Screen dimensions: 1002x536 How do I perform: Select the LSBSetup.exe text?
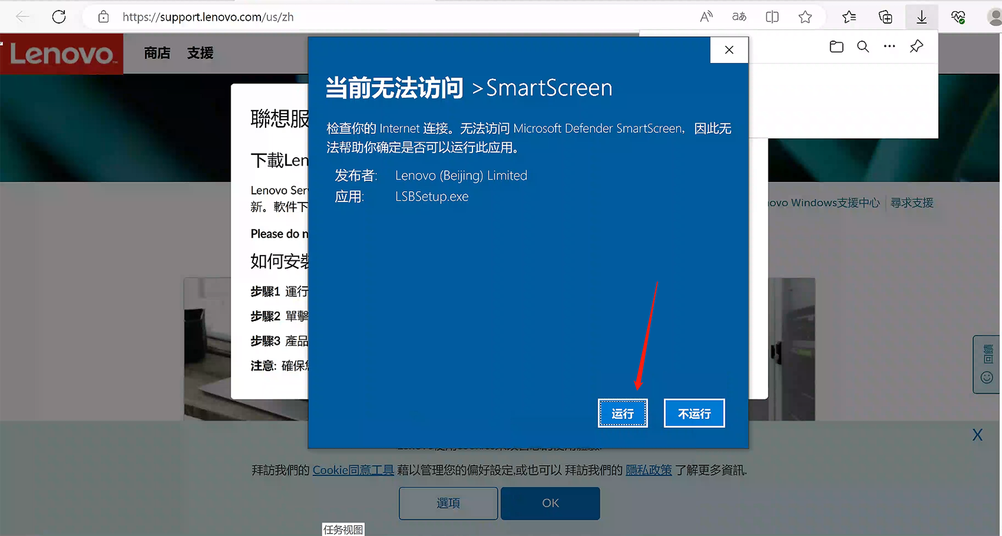[432, 197]
